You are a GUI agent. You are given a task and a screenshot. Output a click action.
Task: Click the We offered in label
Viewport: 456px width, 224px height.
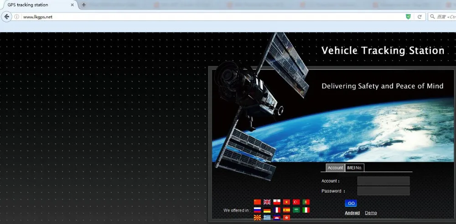tap(236, 210)
